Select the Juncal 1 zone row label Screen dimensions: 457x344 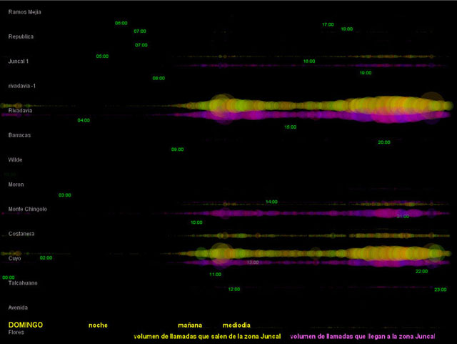coord(19,62)
